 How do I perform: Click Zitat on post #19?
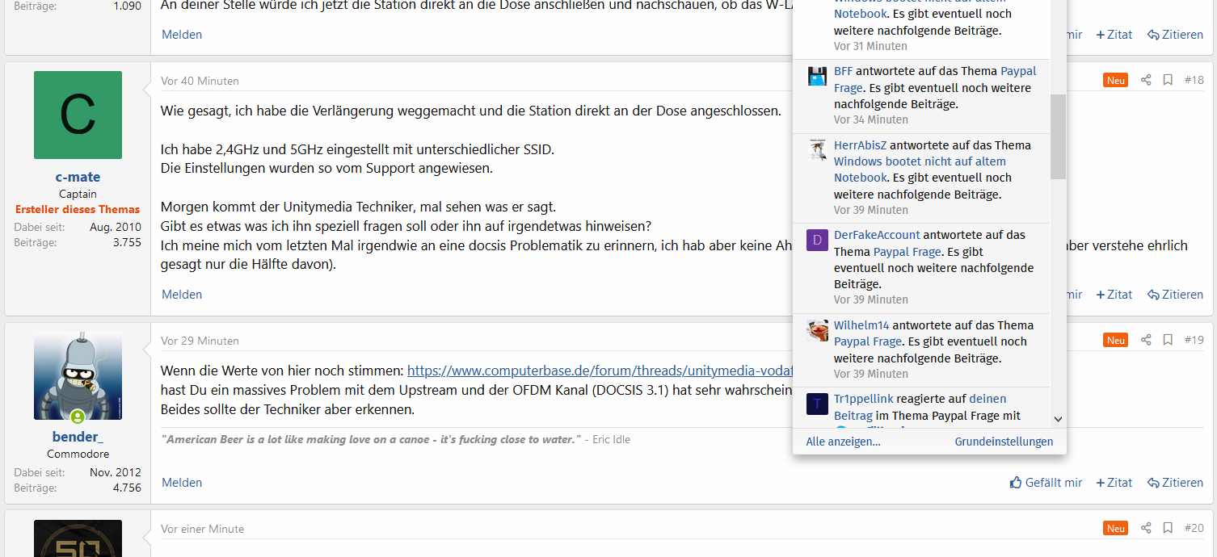[x=1114, y=483]
